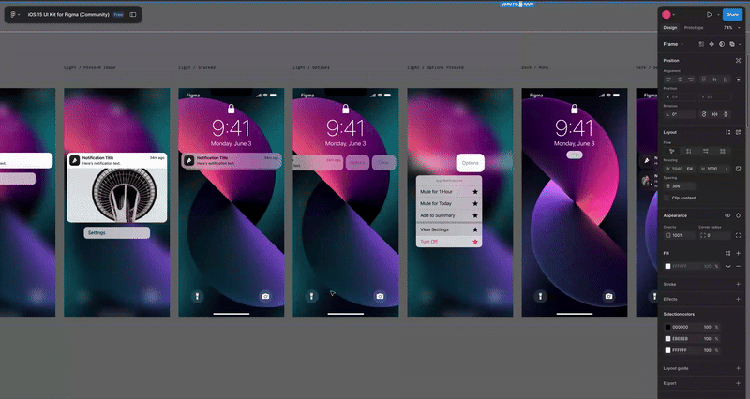Click the boolean operations icon

pos(732,44)
